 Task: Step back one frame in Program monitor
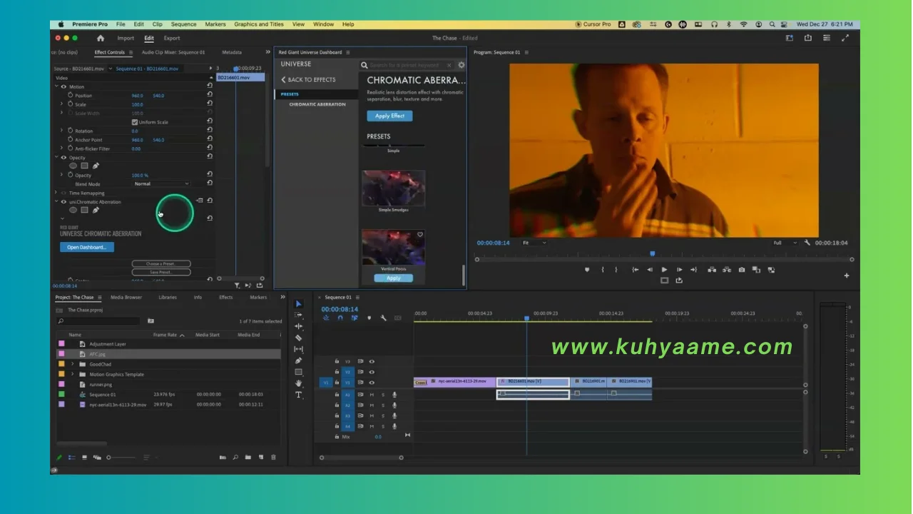click(649, 270)
